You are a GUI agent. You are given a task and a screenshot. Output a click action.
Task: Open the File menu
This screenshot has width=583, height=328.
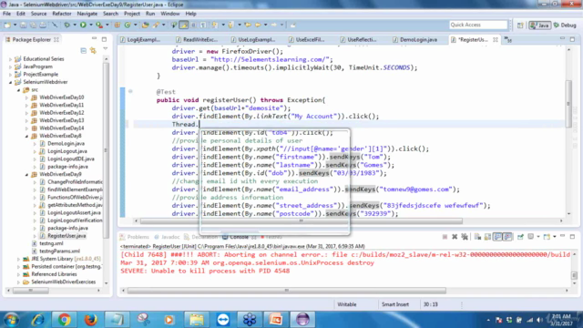[6, 14]
